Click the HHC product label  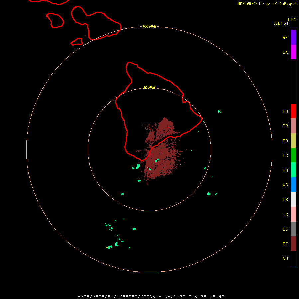click(292, 20)
